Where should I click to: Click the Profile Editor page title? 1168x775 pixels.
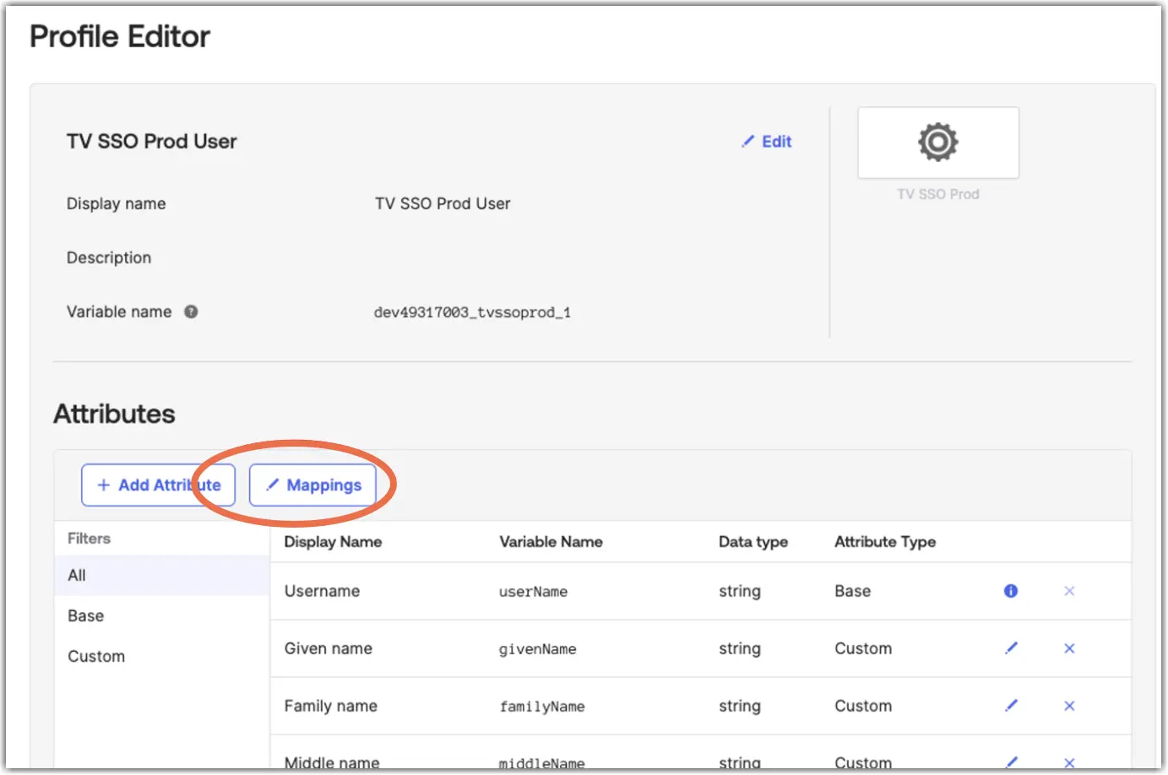(120, 36)
